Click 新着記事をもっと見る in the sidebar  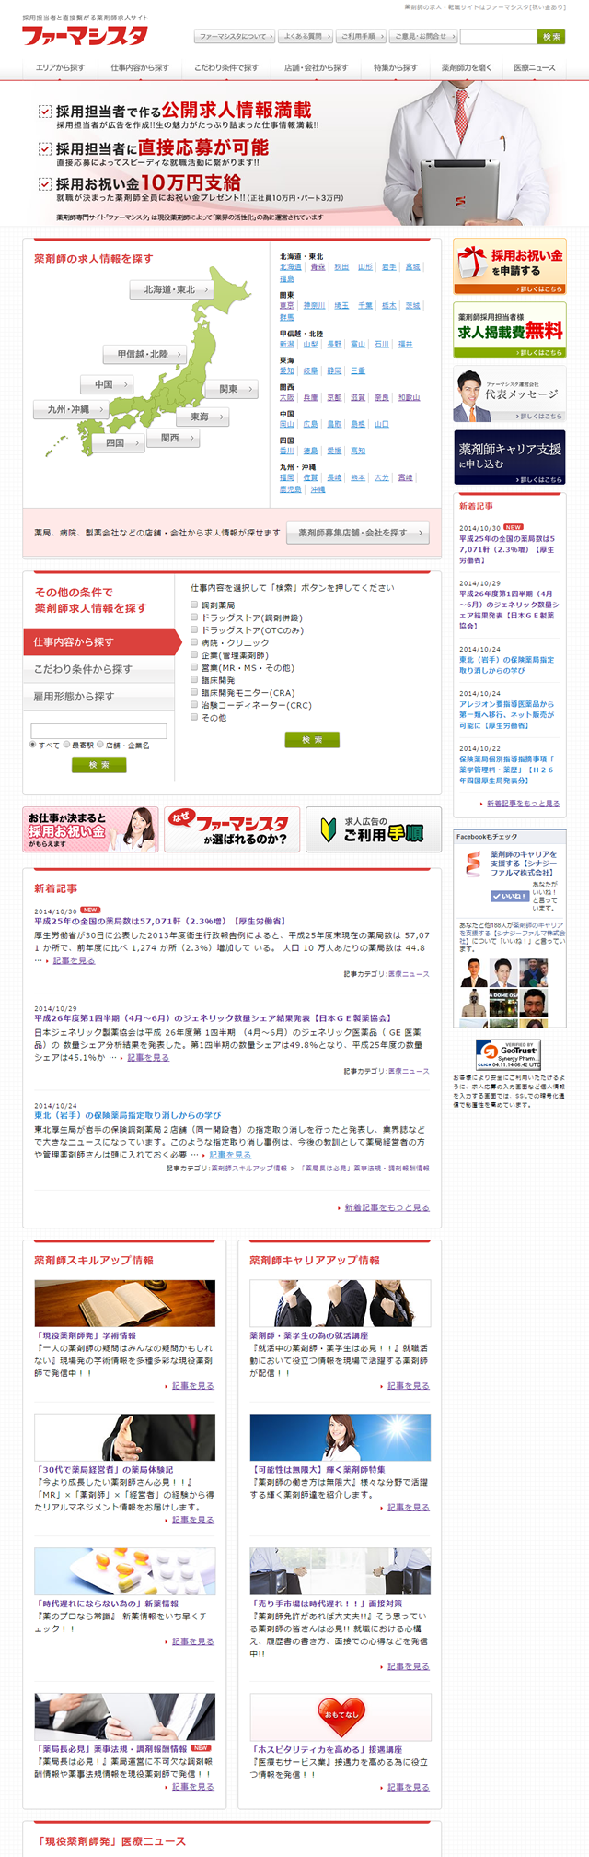coord(523,804)
